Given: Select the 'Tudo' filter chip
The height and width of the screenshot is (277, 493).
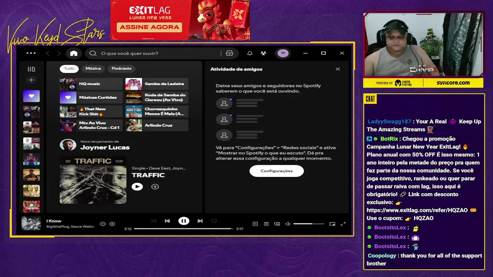Looking at the screenshot, I should click(x=69, y=68).
